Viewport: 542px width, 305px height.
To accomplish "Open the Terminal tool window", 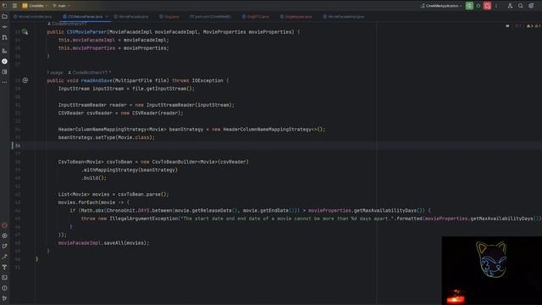I will pos(4,277).
